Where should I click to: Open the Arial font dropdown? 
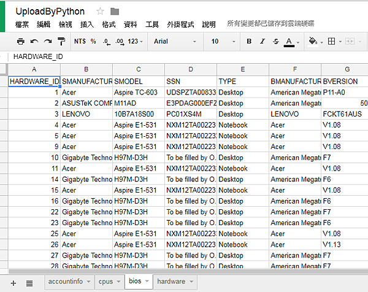175,42
